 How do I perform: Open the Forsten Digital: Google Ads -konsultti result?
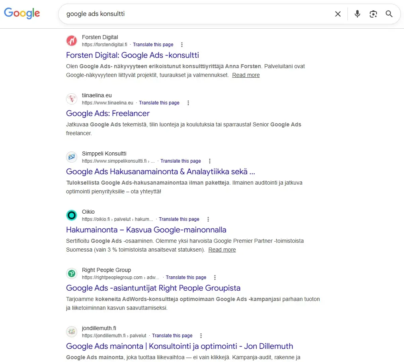[x=132, y=55]
